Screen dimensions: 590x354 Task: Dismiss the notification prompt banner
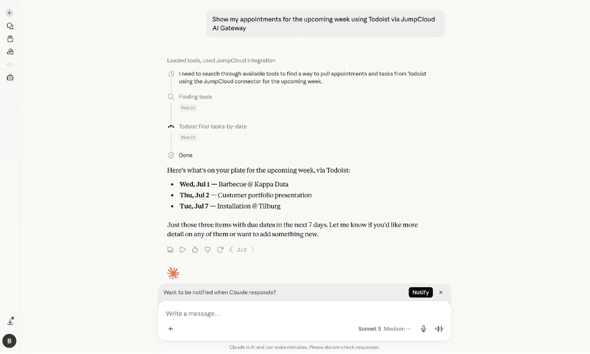pos(441,293)
